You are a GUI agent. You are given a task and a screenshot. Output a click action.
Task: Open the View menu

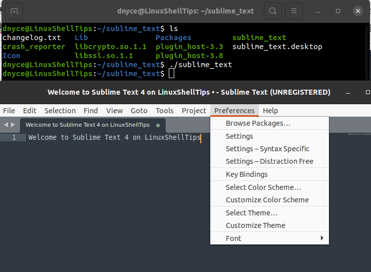point(114,111)
